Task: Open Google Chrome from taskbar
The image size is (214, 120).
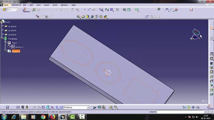Action: pos(43,117)
